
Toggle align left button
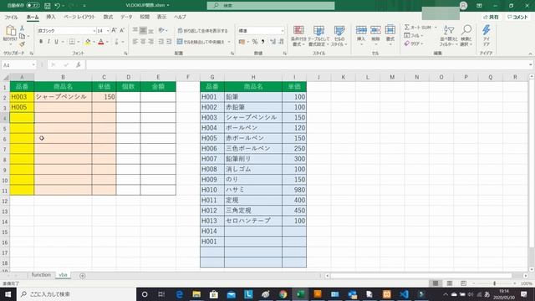[135, 42]
